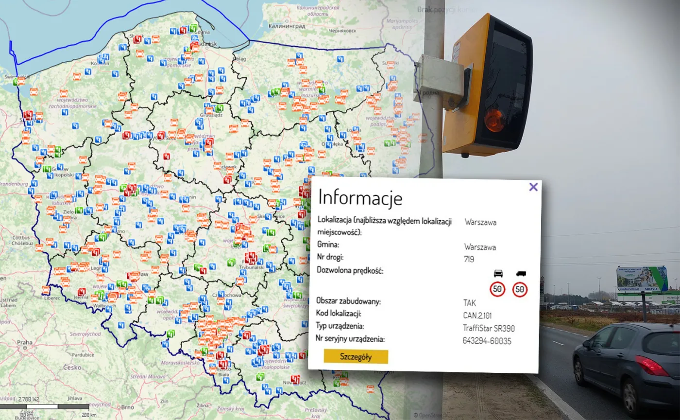Select the orange border marker above Liberec

[x=46, y=290]
